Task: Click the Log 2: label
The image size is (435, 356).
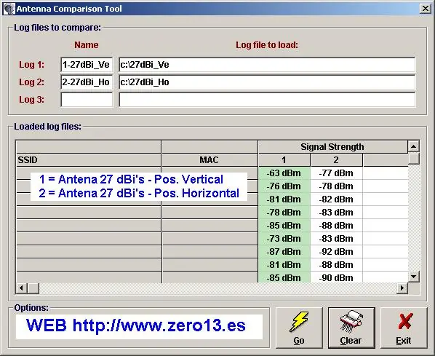Action: 31,82
